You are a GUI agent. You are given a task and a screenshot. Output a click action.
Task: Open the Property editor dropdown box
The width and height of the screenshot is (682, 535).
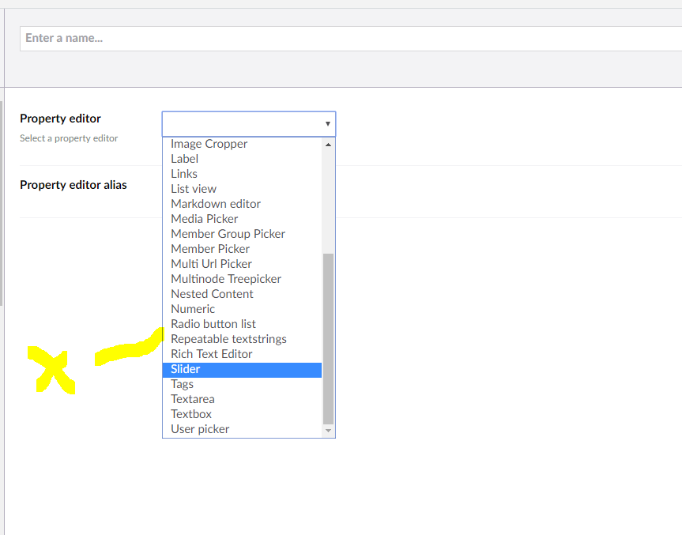click(x=249, y=124)
